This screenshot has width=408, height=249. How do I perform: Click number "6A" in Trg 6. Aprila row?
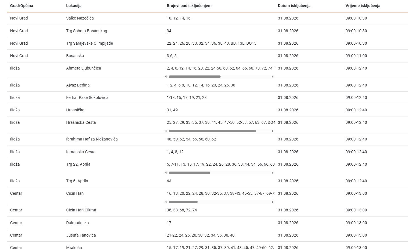[169, 181]
